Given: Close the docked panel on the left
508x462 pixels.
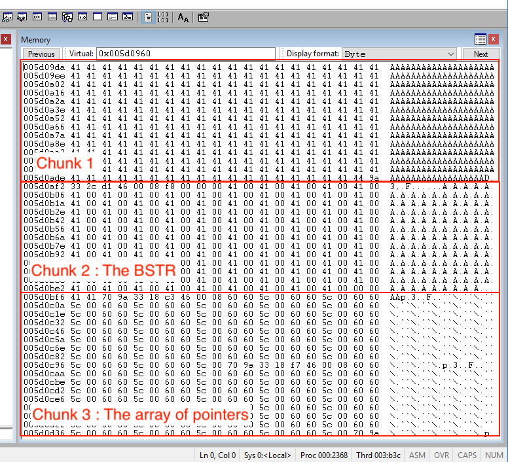Looking at the screenshot, I should point(5,40).
